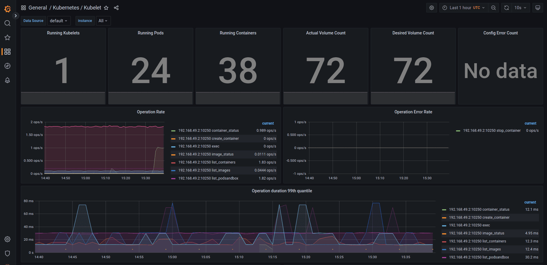This screenshot has height=265, width=547.
Task: Open Running Kubelets panel title menu
Action: pos(63,33)
